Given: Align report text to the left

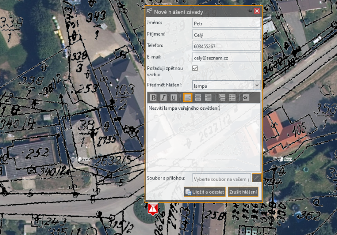Looking at the screenshot, I should (x=187, y=98).
